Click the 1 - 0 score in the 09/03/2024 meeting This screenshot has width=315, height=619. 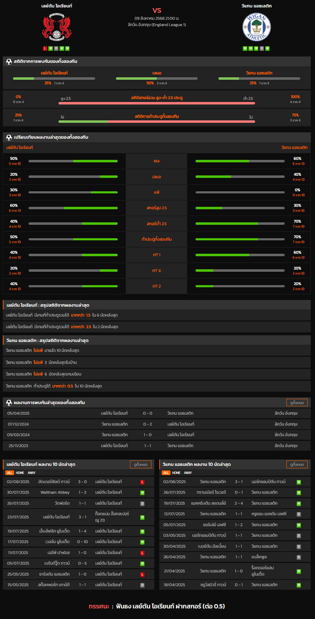point(148,435)
